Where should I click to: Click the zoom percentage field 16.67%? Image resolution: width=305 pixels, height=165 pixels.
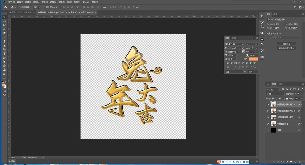[x=12, y=157]
